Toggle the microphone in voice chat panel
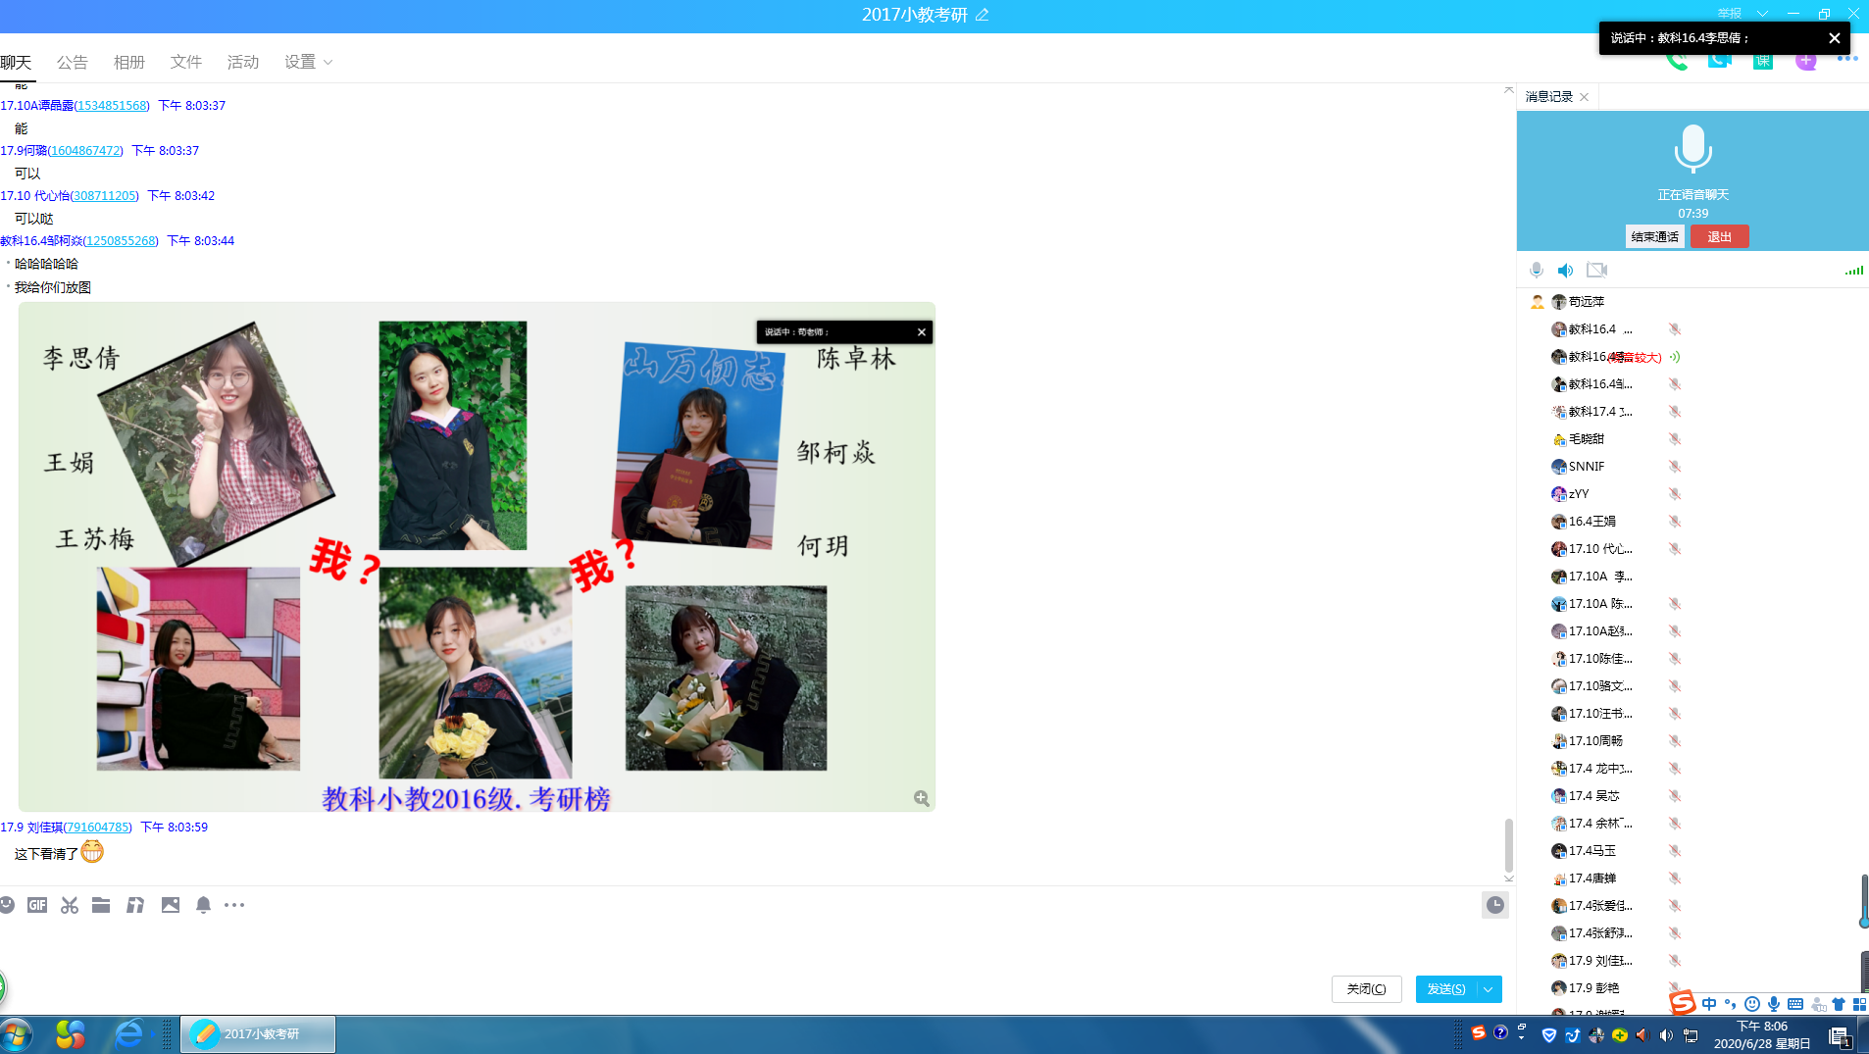The width and height of the screenshot is (1869, 1054). coord(1537,270)
